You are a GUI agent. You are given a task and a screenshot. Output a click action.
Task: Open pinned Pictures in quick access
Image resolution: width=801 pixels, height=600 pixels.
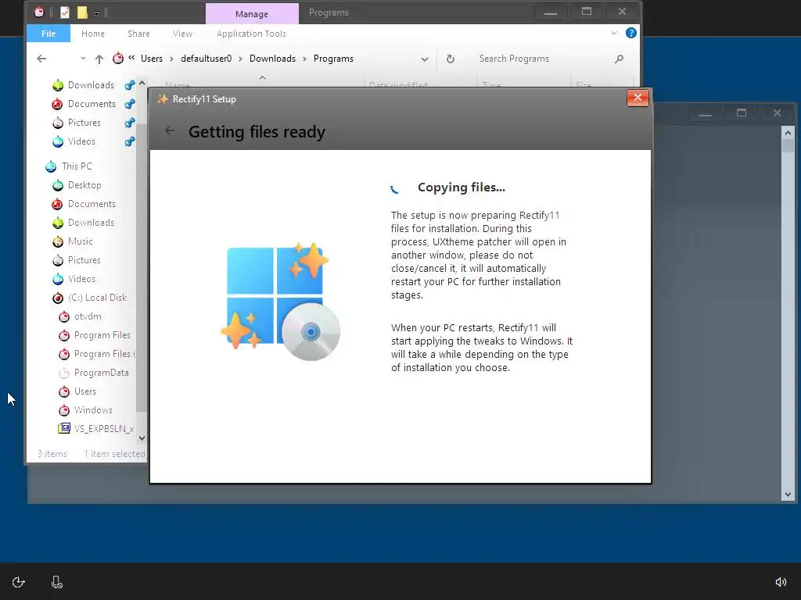(84, 123)
